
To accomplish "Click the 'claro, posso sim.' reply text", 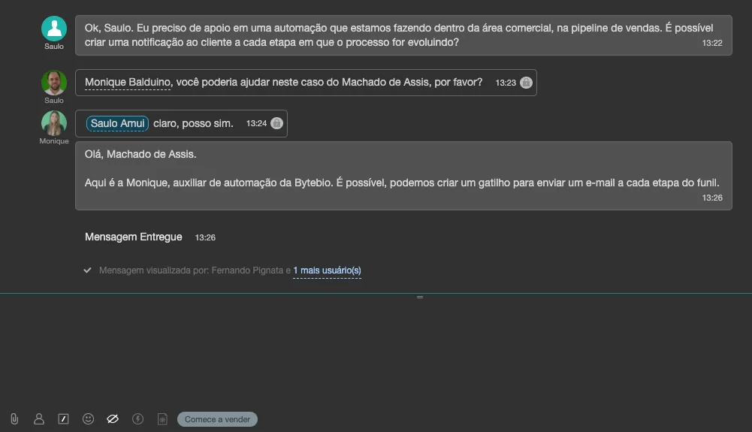I will pyautogui.click(x=193, y=123).
